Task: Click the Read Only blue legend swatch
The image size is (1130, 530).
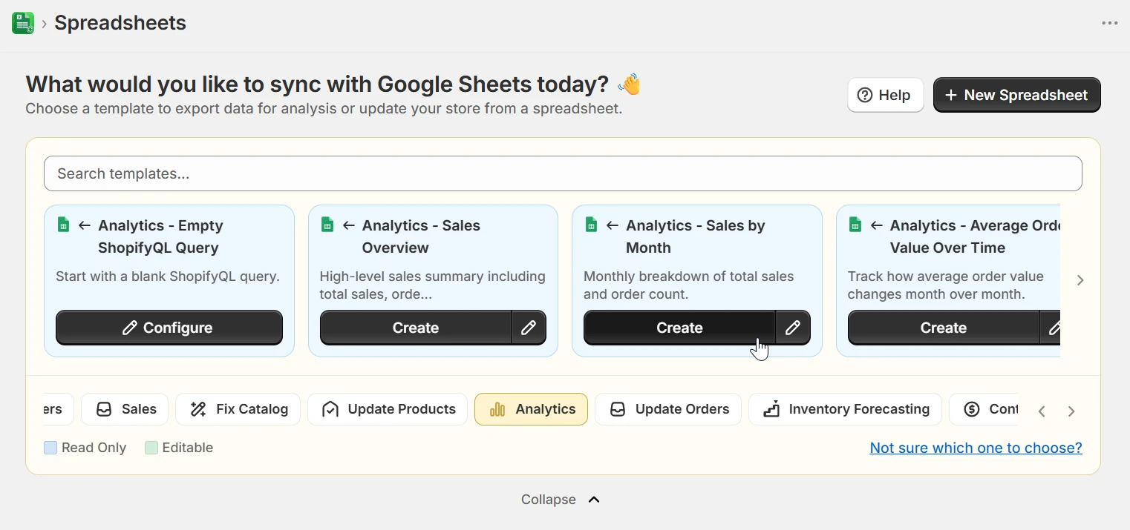Action: click(50, 448)
